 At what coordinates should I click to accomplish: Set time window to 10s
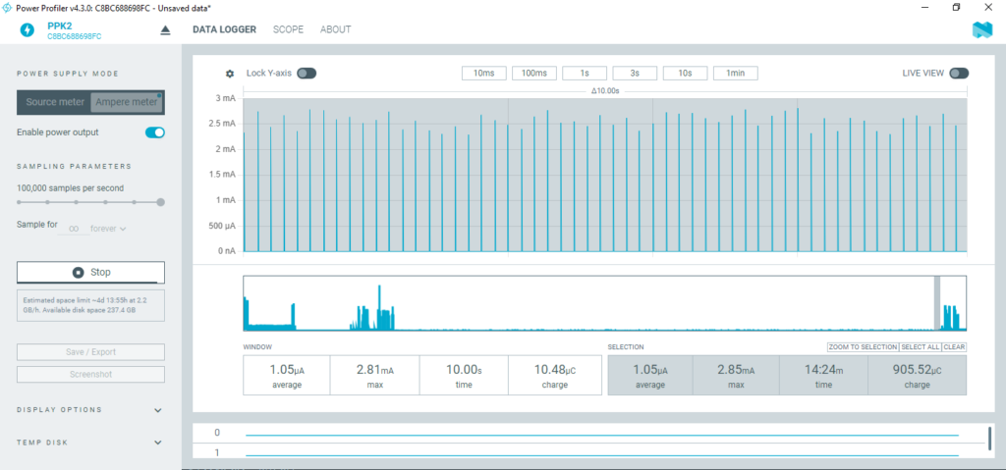(x=685, y=73)
